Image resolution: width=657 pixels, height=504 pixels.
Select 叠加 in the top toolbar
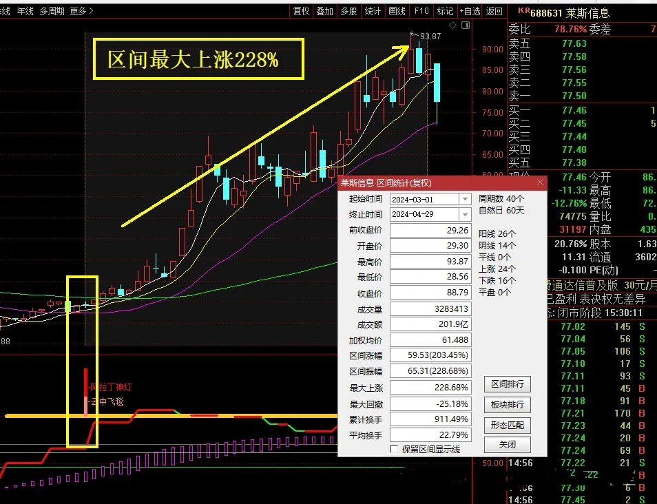point(324,11)
